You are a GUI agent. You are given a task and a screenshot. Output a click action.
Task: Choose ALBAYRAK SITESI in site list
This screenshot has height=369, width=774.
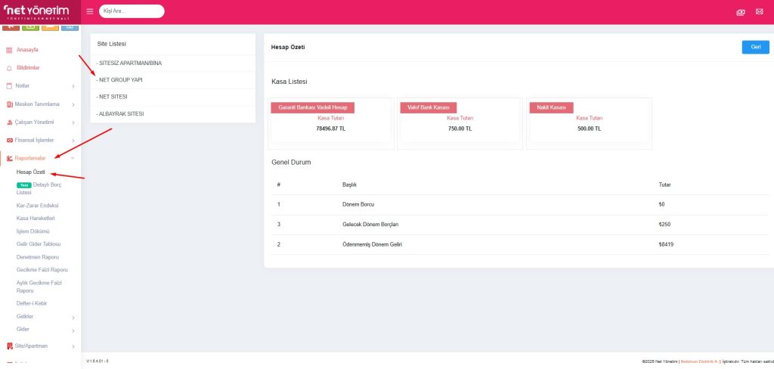click(121, 113)
